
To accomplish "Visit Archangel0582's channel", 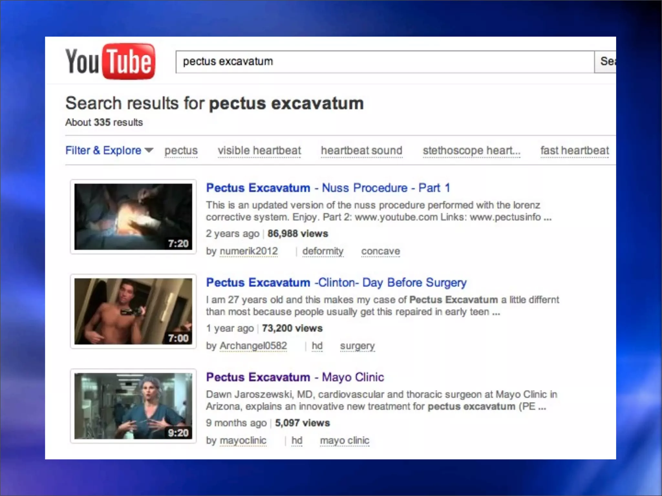I will pyautogui.click(x=253, y=346).
